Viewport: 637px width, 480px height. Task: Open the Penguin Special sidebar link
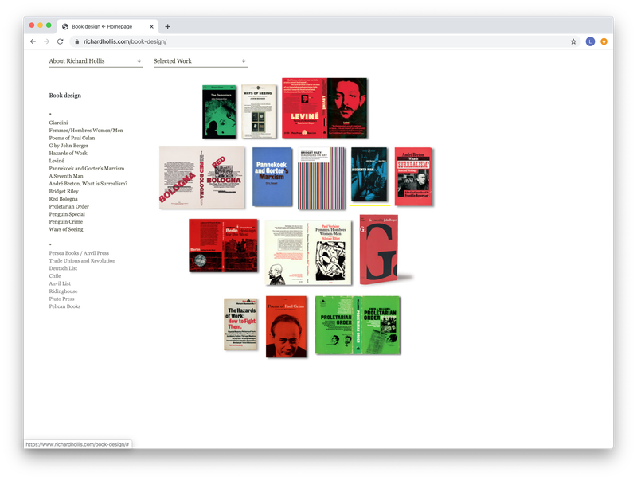pyautogui.click(x=67, y=214)
